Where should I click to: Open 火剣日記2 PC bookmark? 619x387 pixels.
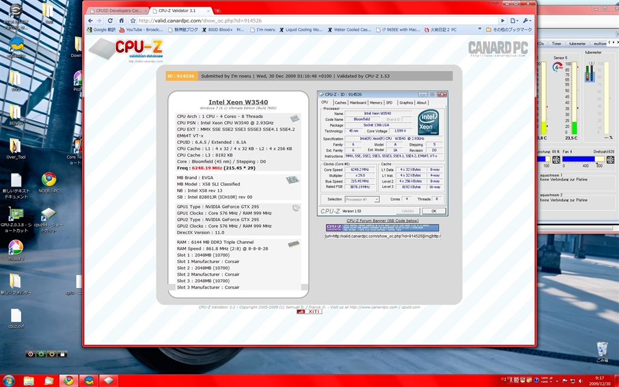(440, 30)
